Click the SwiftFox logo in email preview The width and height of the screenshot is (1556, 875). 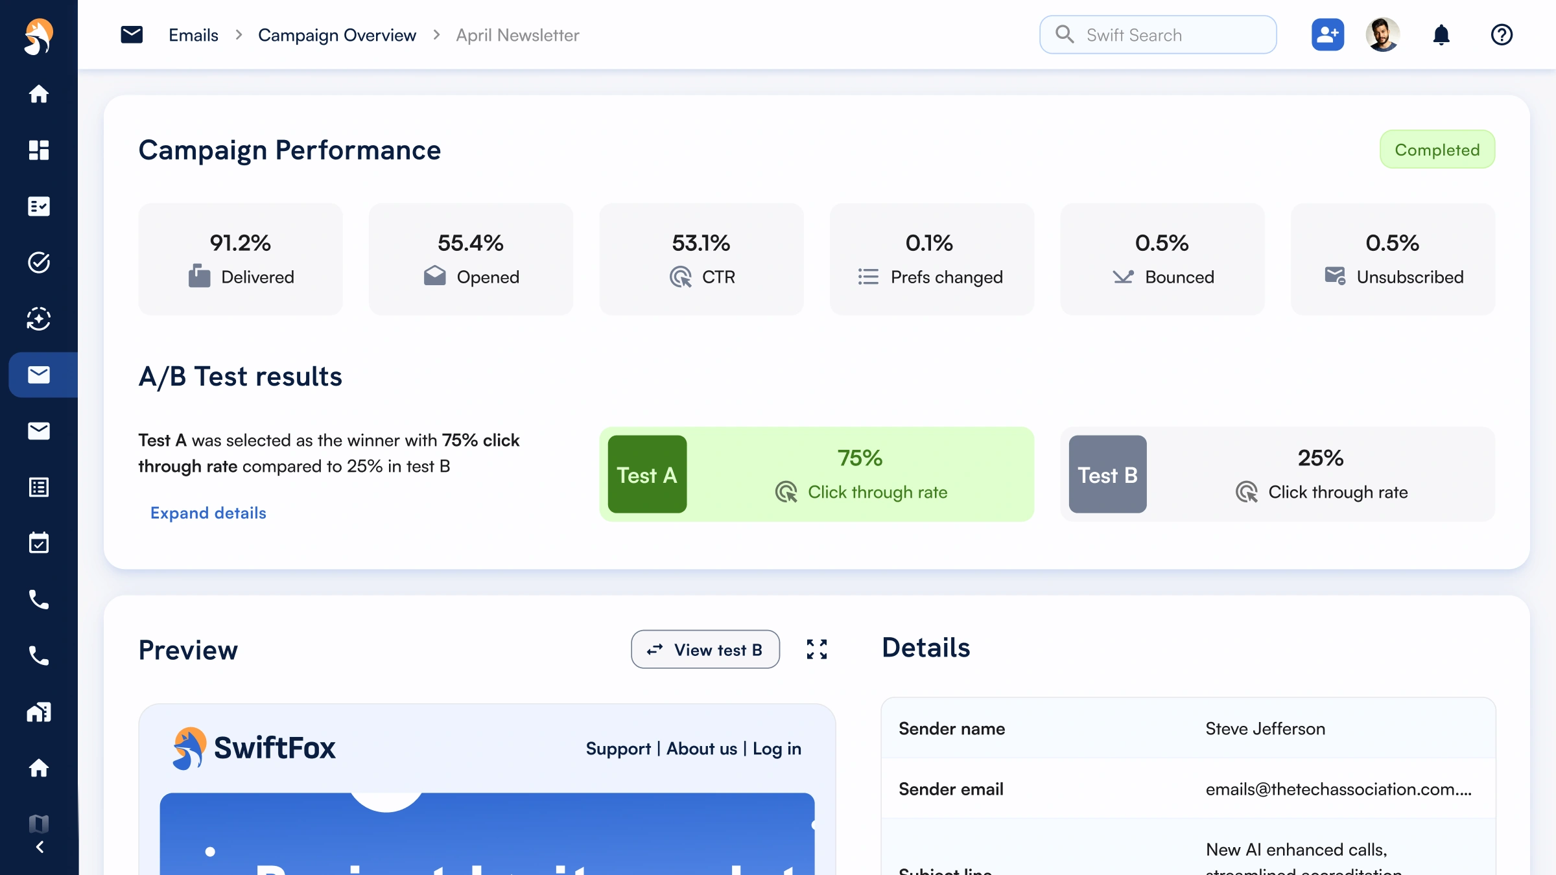253,748
